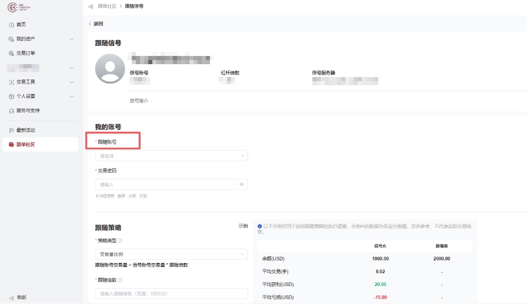
Task: Open the 首页 home icon
Action: 11,25
